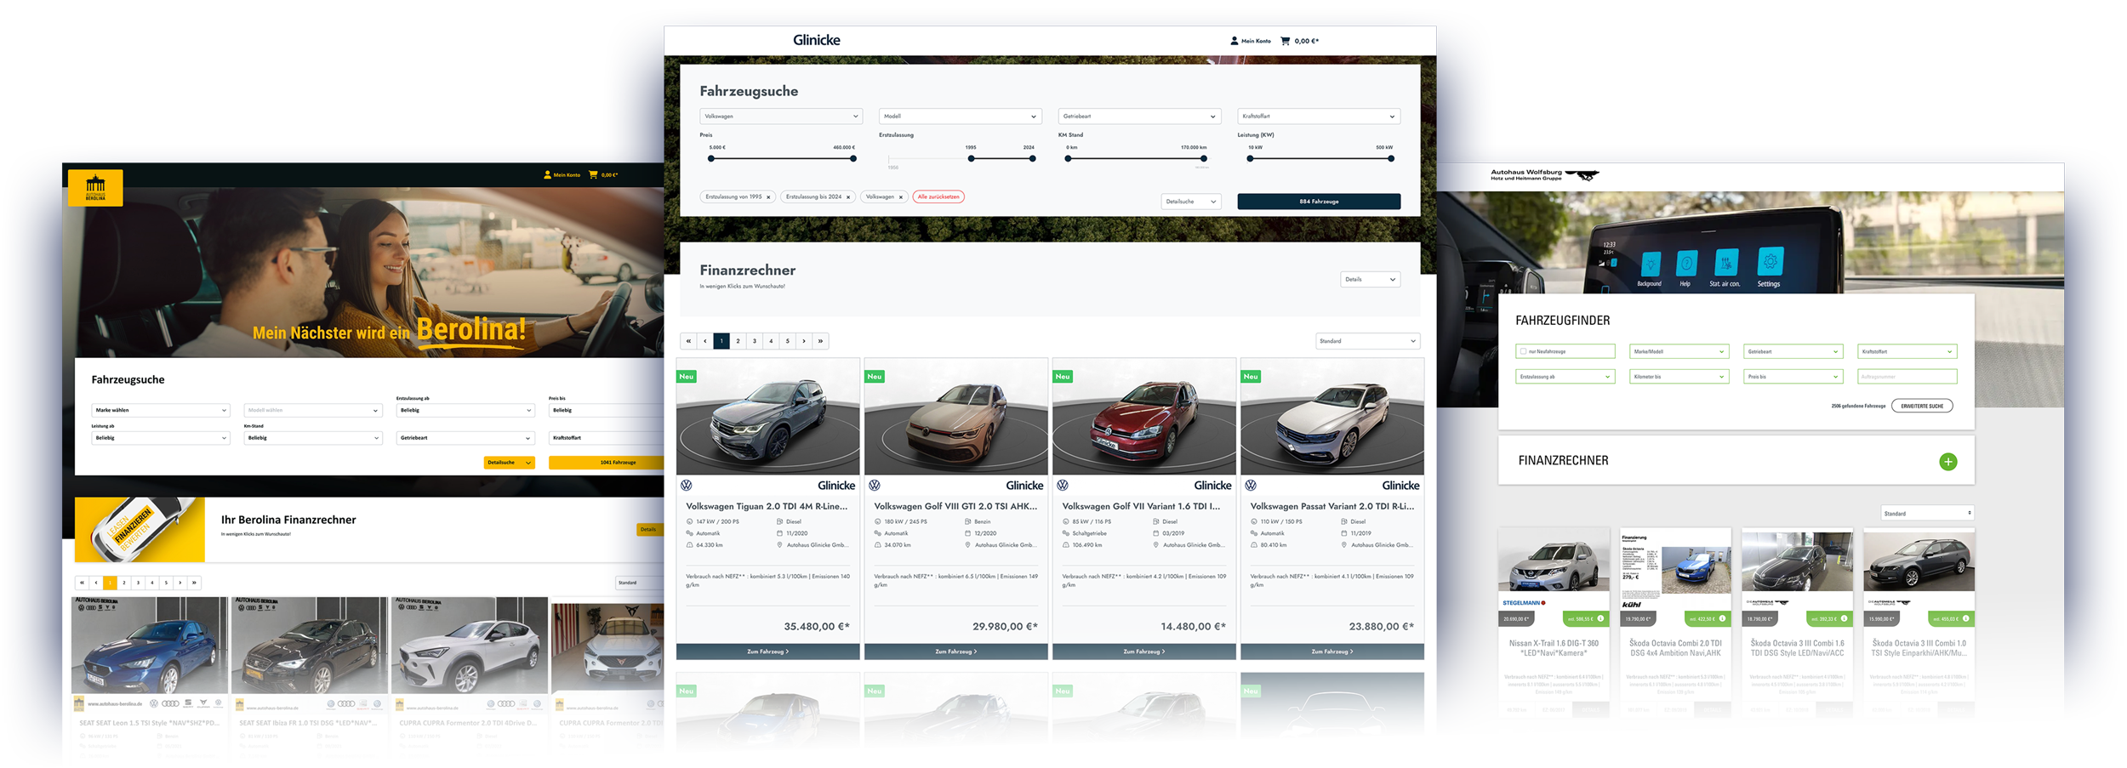
Task: Expand the Detailsuche dropdown on Glinicke
Action: tap(1191, 202)
